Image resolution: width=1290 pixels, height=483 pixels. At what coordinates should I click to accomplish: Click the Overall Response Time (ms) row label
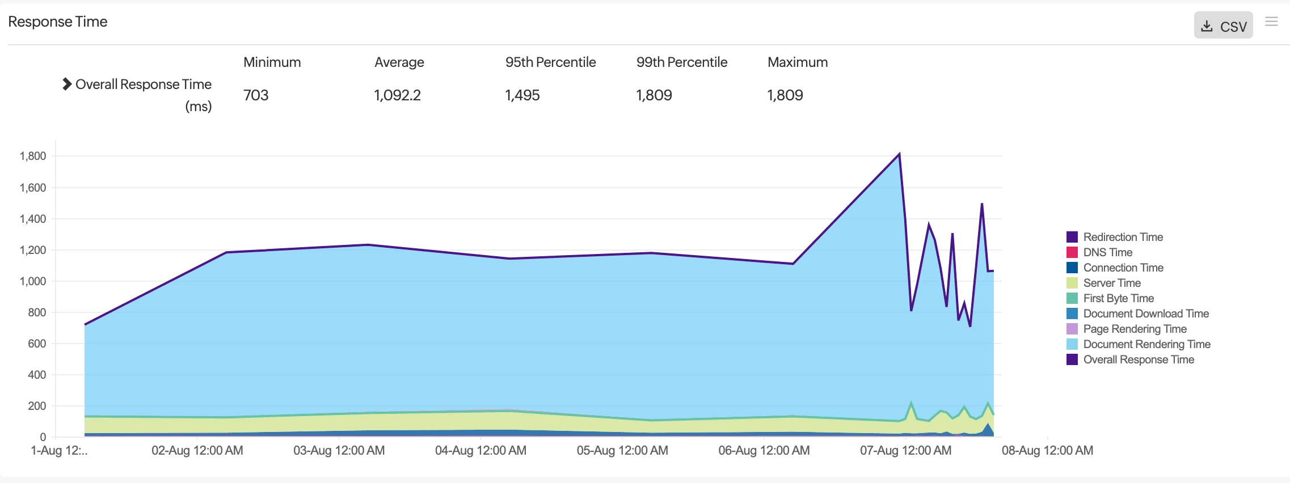point(143,84)
